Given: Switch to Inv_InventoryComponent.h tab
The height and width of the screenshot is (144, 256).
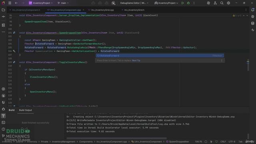Looking at the screenshot, I should click(x=25, y=10).
